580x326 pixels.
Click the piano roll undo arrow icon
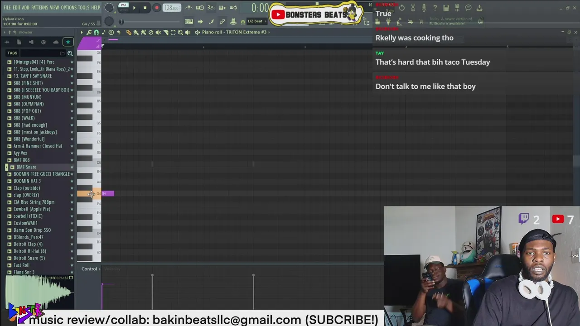coord(119,32)
